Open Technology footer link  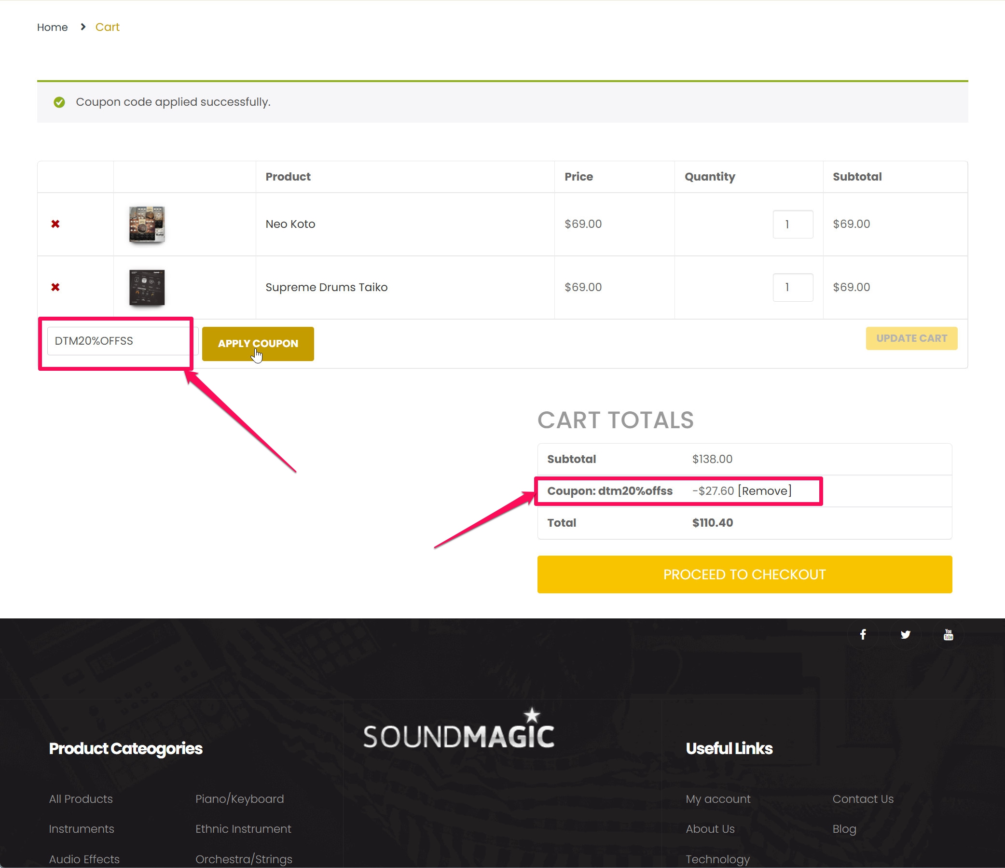click(x=718, y=859)
